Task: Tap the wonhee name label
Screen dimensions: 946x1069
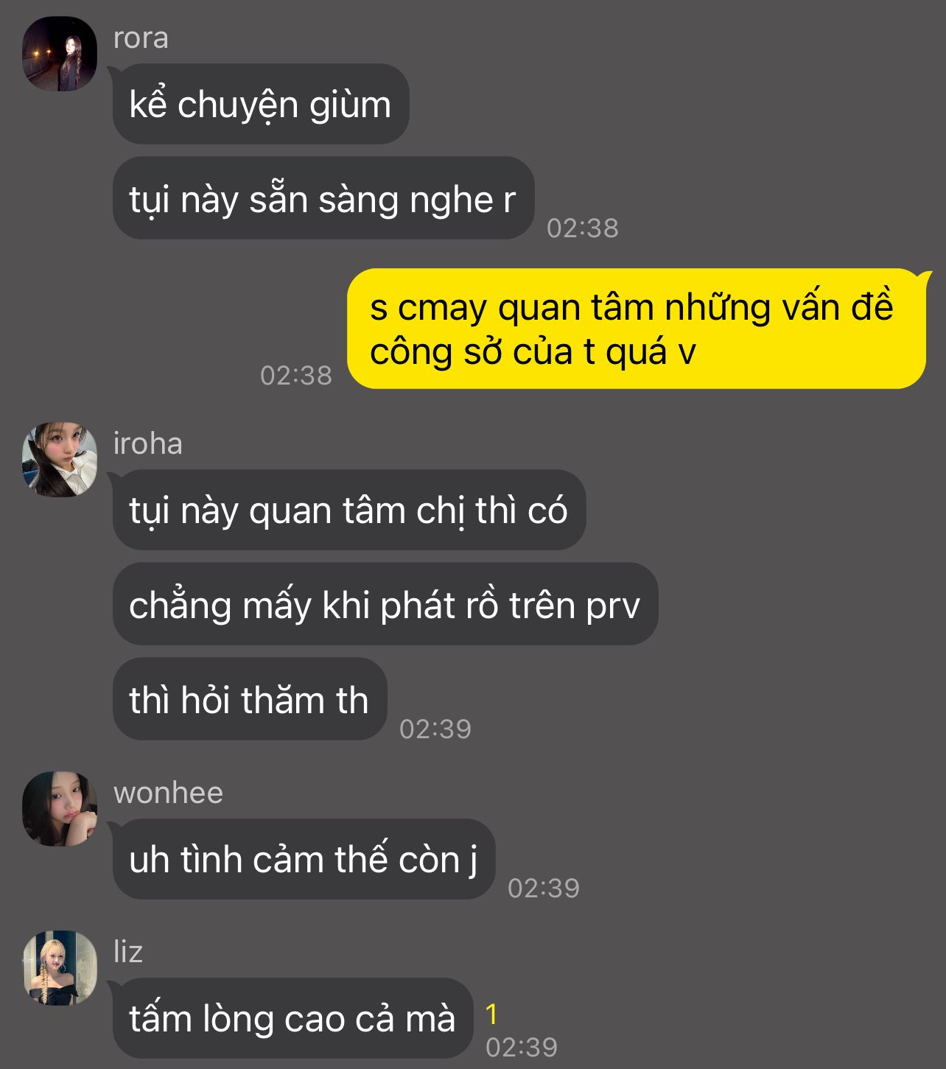Action: pyautogui.click(x=168, y=793)
